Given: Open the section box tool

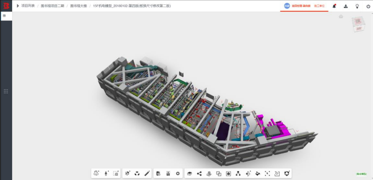Looking at the screenshot, I should 128,173.
